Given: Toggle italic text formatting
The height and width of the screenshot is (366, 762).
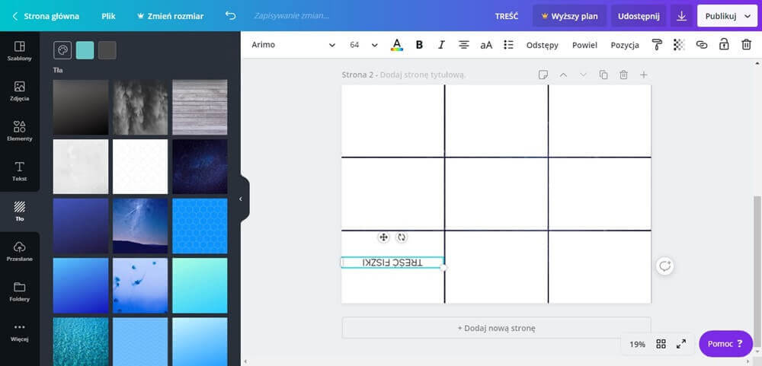Looking at the screenshot, I should pyautogui.click(x=441, y=45).
